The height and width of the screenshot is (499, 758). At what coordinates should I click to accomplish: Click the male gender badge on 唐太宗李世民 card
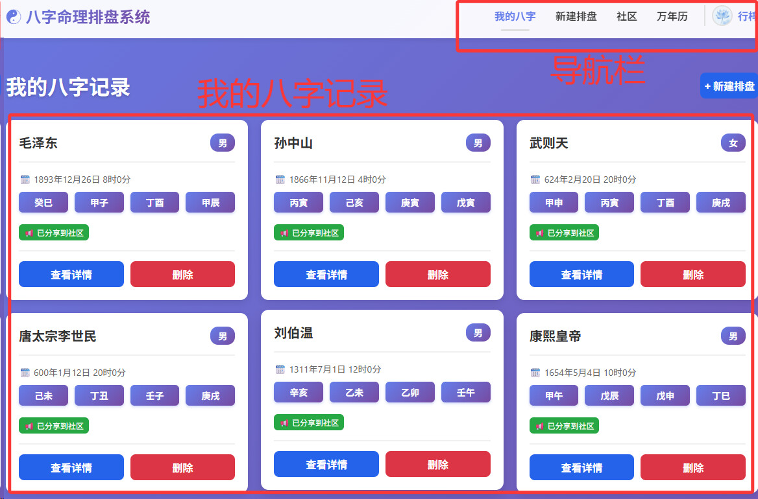(222, 336)
